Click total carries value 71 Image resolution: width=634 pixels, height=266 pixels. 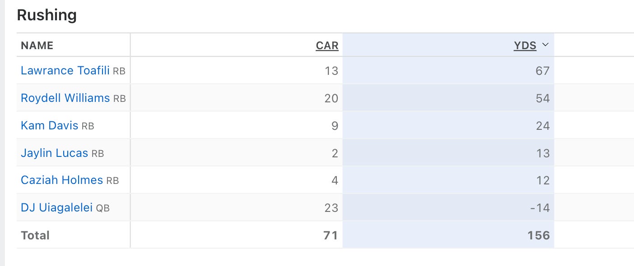click(x=331, y=235)
